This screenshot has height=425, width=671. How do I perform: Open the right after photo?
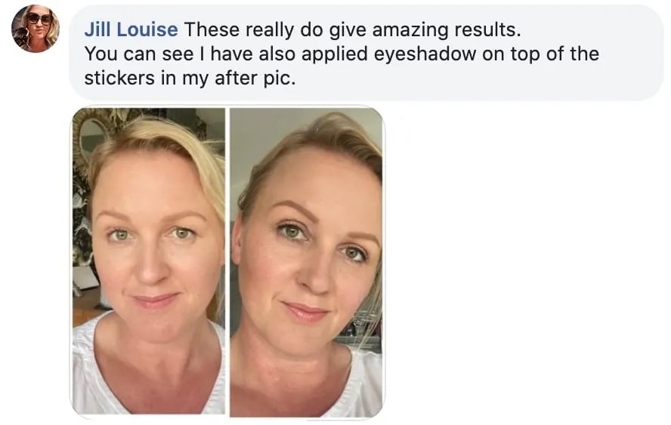click(306, 262)
